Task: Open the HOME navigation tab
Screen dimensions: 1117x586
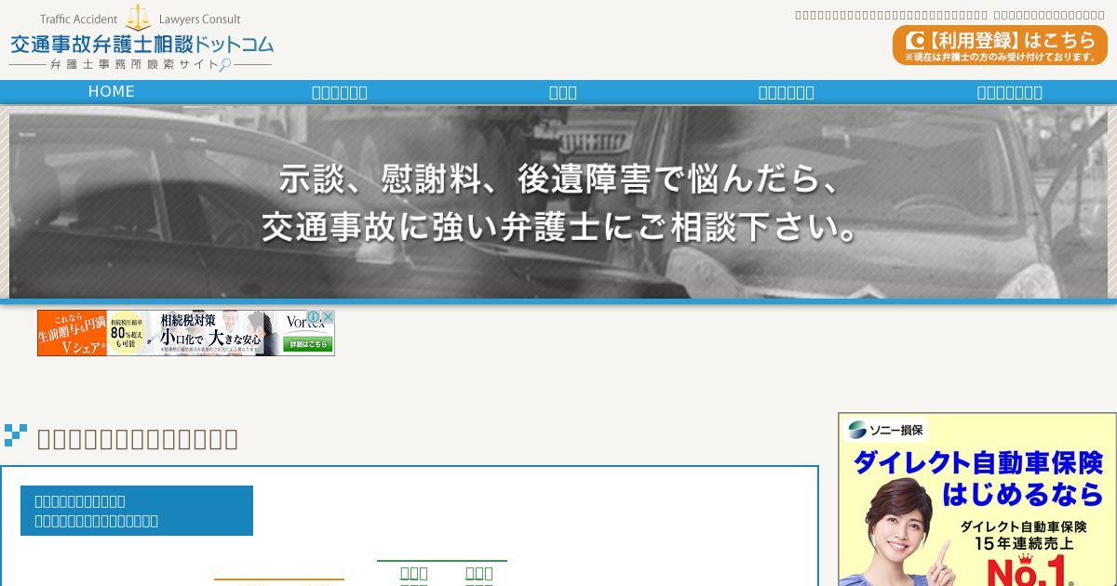Action: click(x=112, y=92)
